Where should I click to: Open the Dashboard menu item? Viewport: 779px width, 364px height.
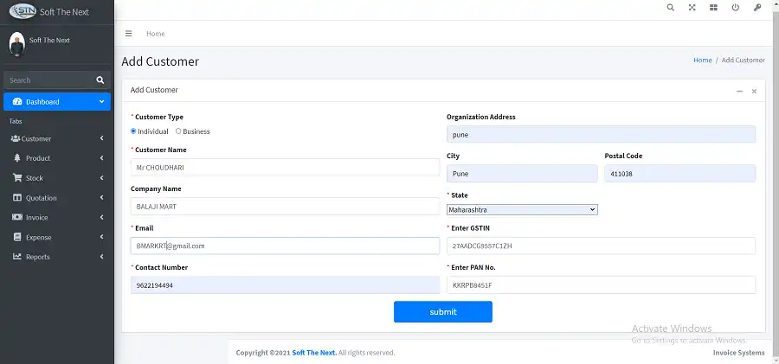(x=56, y=102)
